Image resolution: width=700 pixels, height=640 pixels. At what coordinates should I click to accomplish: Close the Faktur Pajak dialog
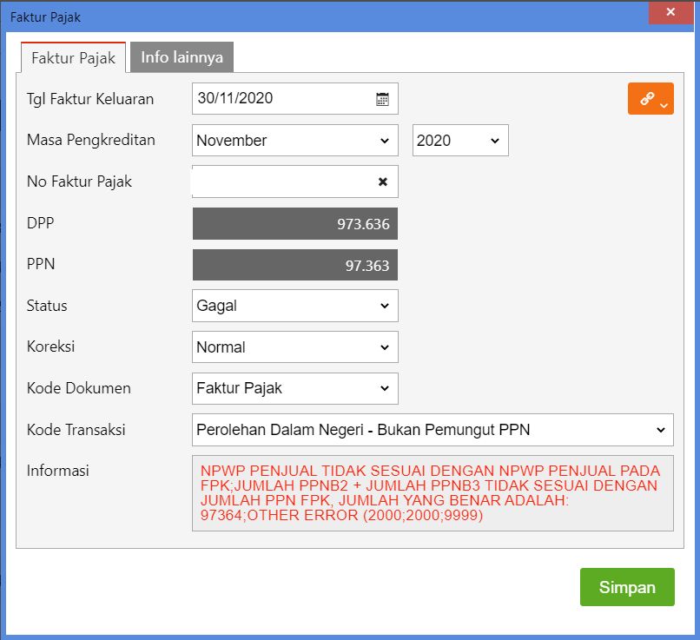tap(670, 12)
